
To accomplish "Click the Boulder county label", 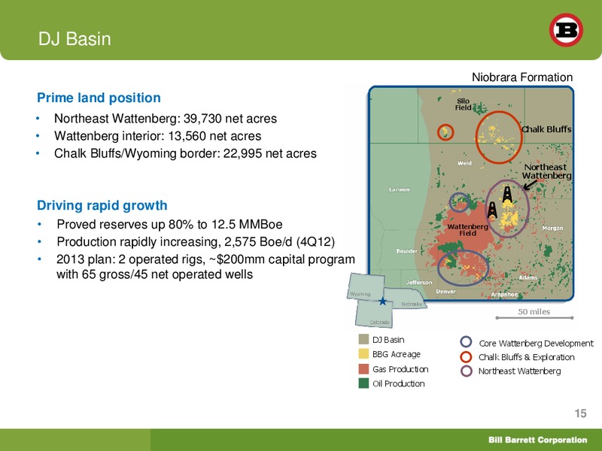I will [407, 251].
